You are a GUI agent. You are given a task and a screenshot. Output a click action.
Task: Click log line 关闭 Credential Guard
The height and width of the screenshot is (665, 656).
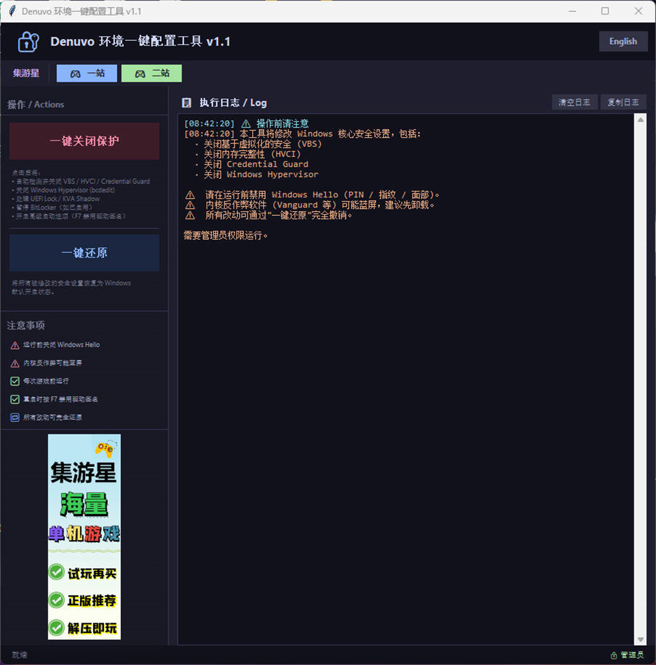coord(256,165)
